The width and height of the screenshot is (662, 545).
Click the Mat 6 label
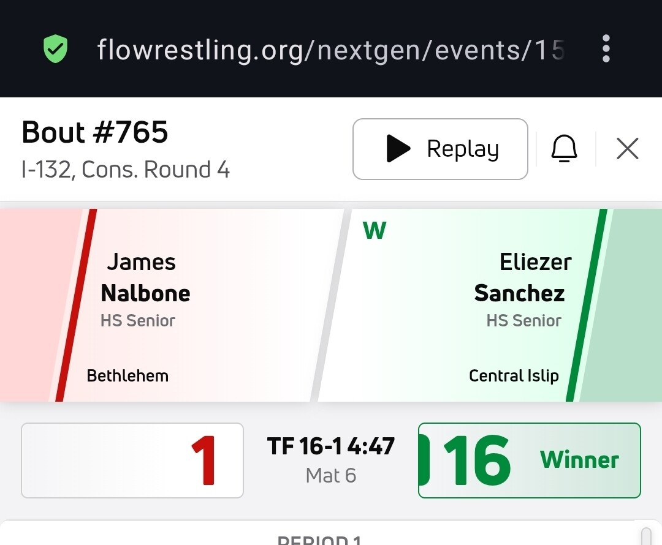pos(331,476)
